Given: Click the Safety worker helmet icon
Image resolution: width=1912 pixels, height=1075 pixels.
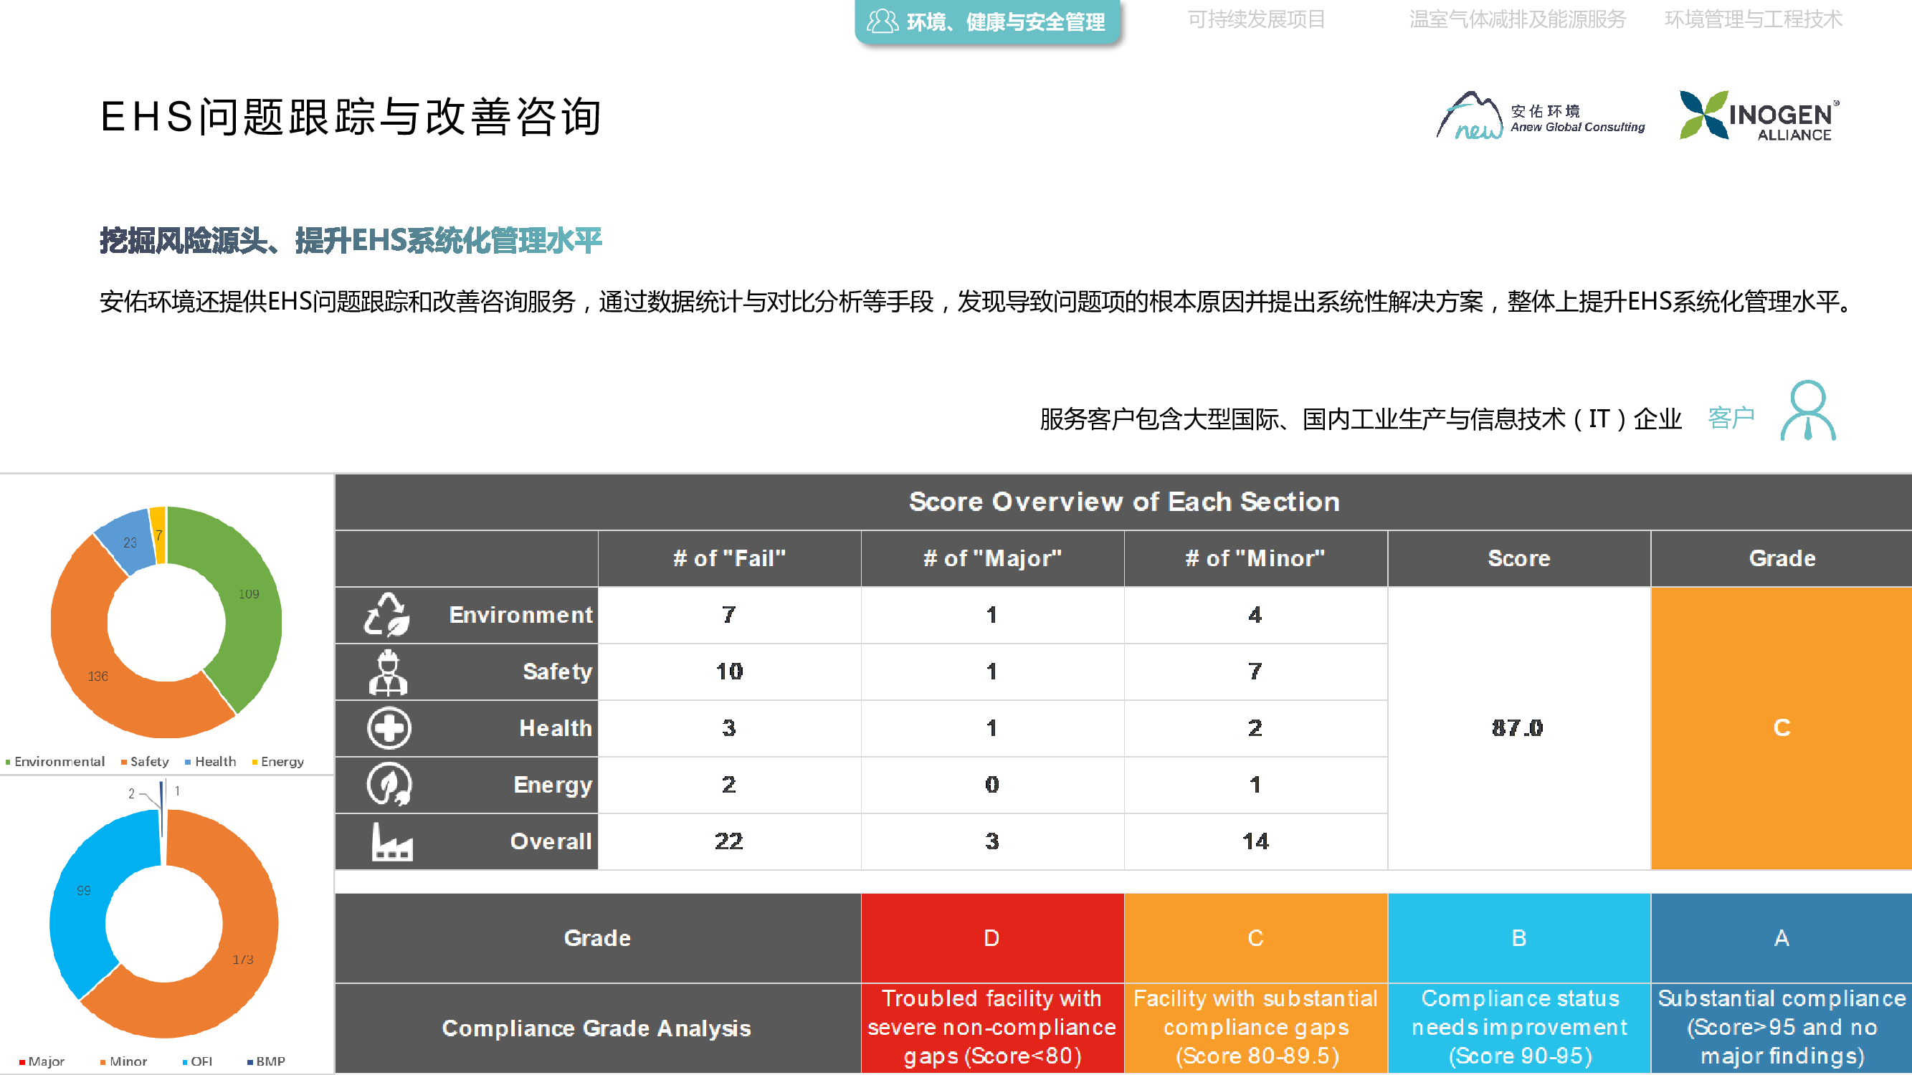Looking at the screenshot, I should click(388, 672).
